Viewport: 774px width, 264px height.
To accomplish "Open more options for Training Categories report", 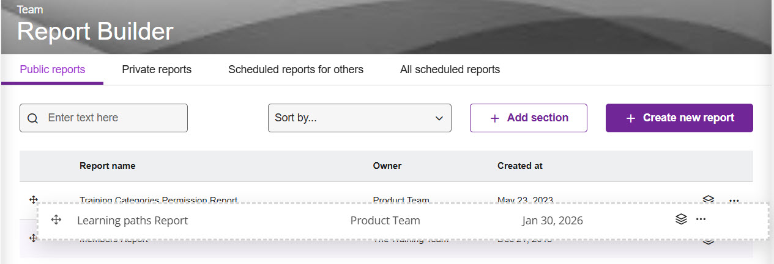I will point(734,199).
